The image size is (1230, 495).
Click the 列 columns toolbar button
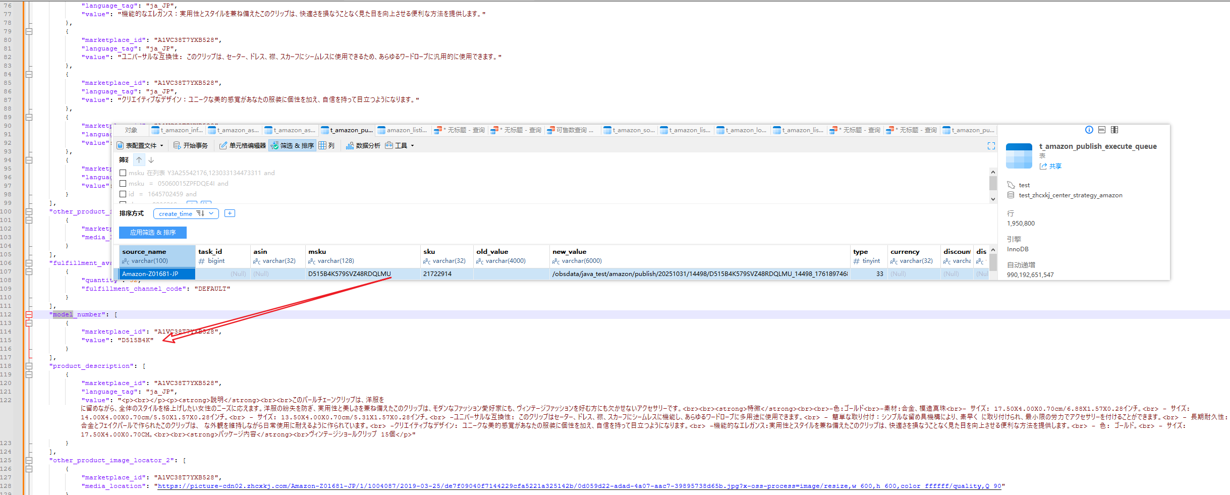click(326, 146)
